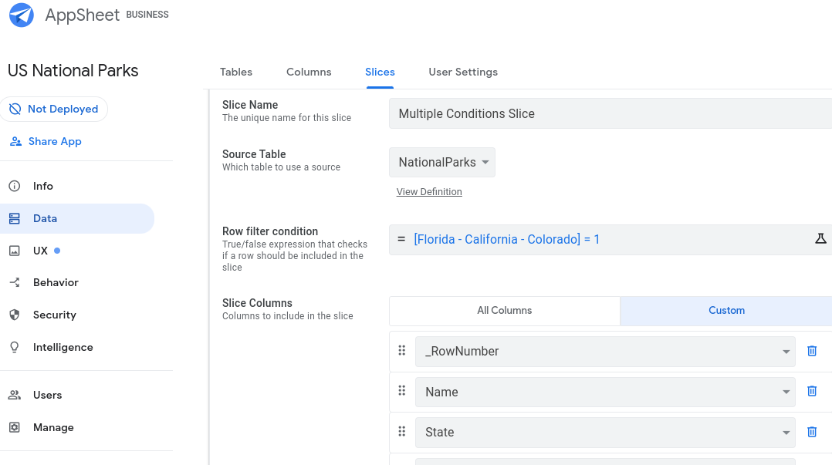Delete the _RowNumber slice column
Image resolution: width=832 pixels, height=465 pixels.
812,351
